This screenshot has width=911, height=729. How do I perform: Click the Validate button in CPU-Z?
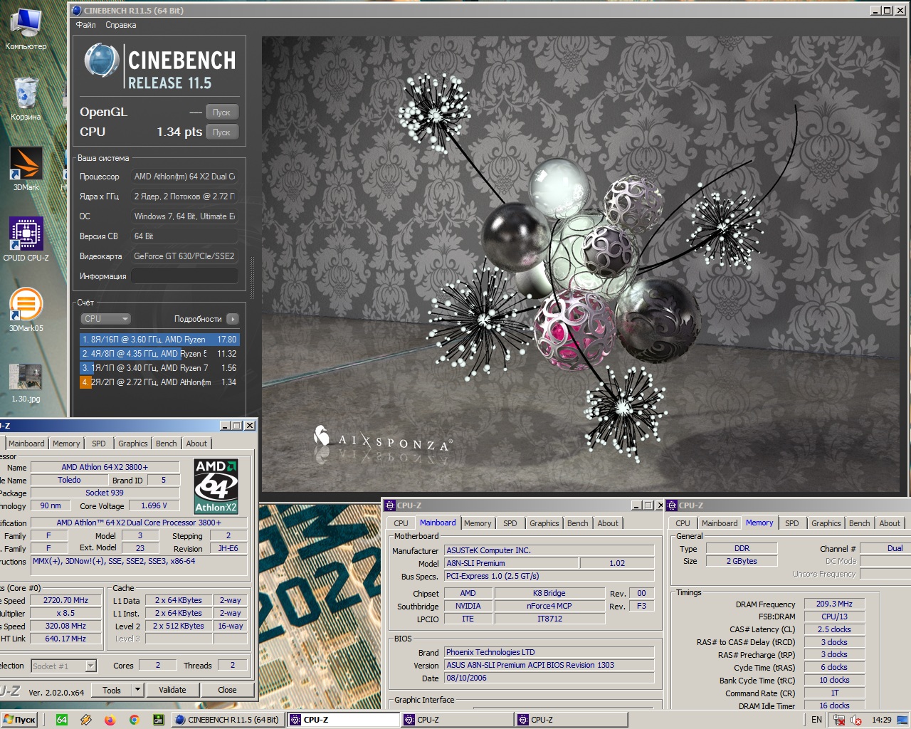pyautogui.click(x=172, y=690)
